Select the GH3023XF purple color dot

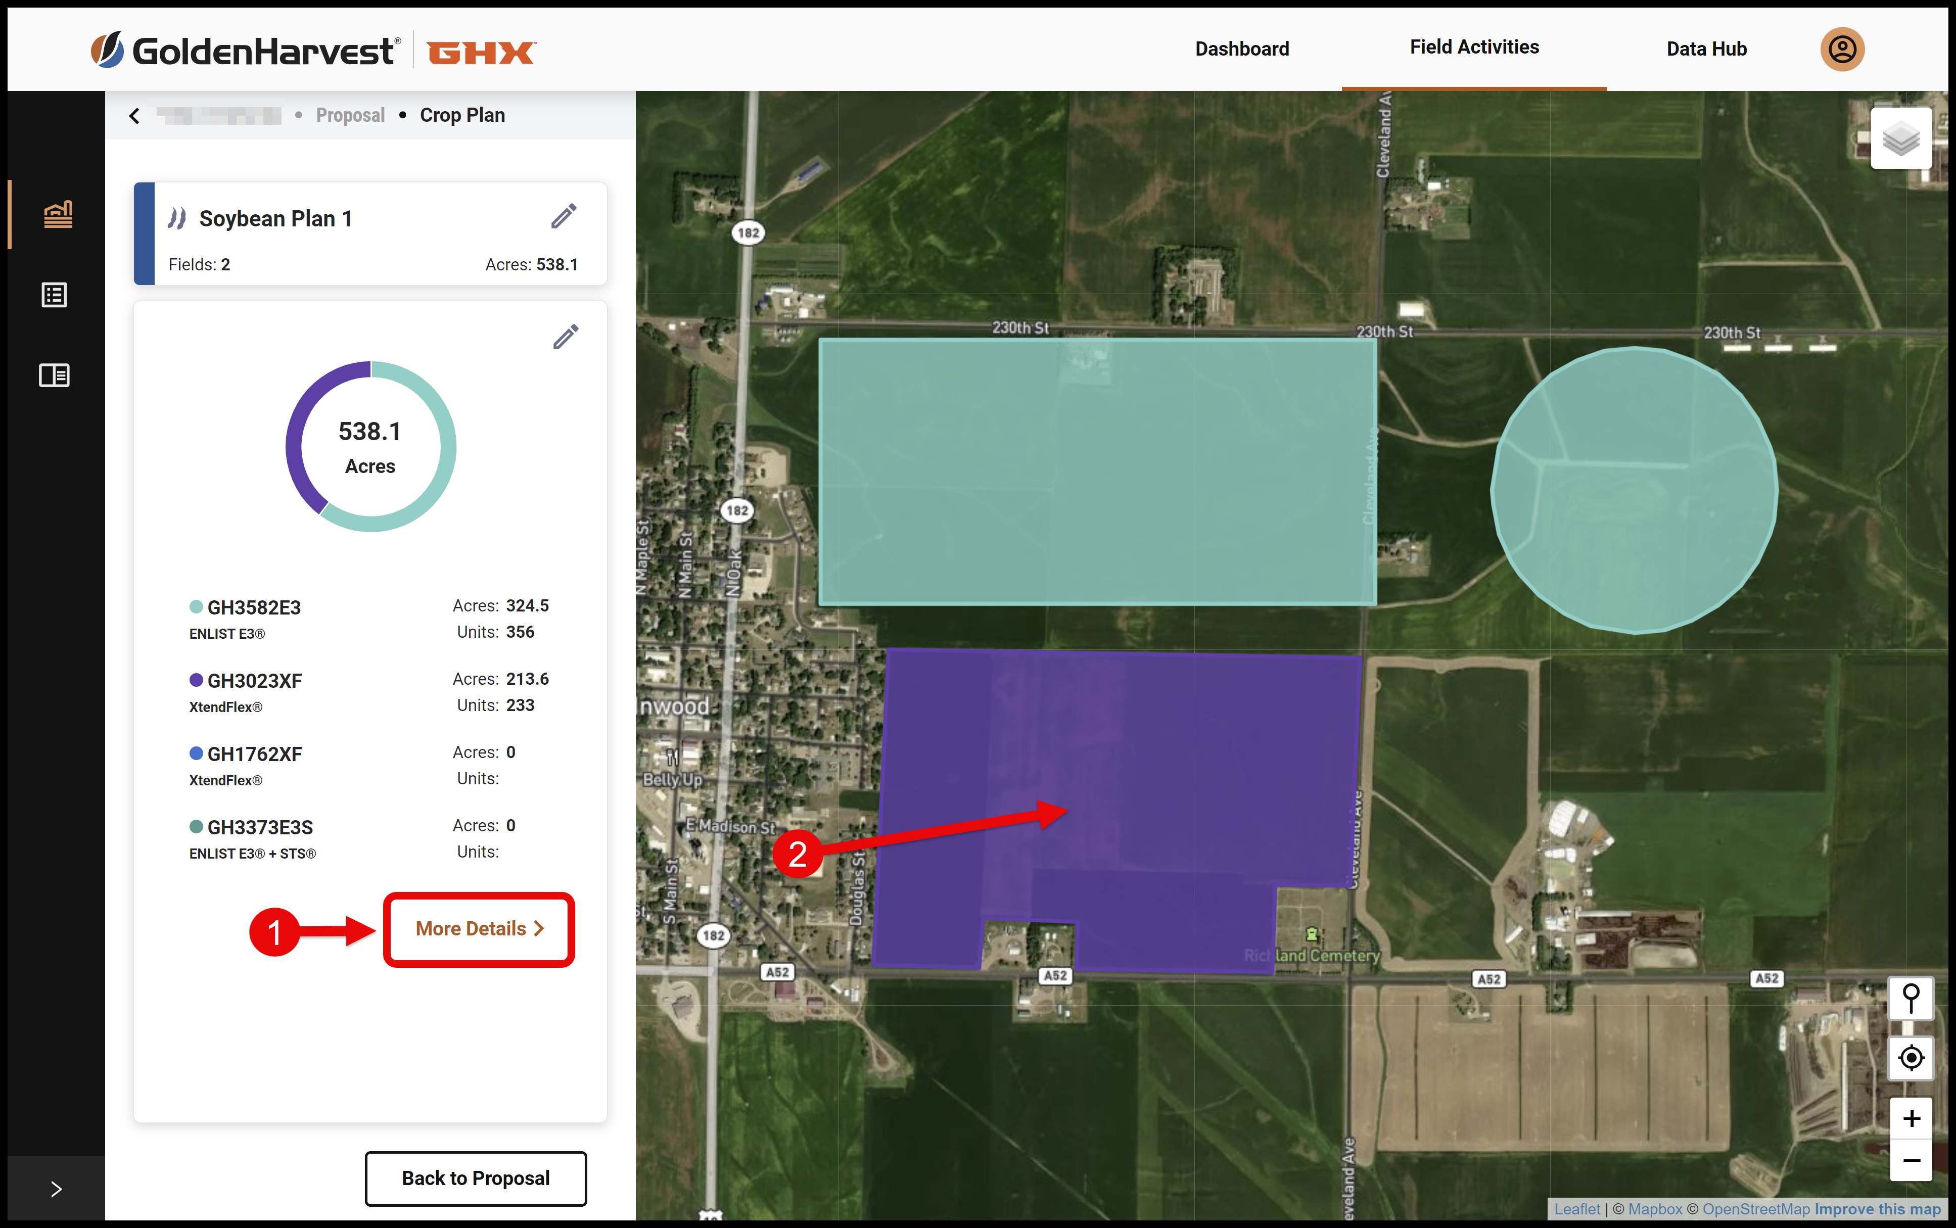coord(196,680)
